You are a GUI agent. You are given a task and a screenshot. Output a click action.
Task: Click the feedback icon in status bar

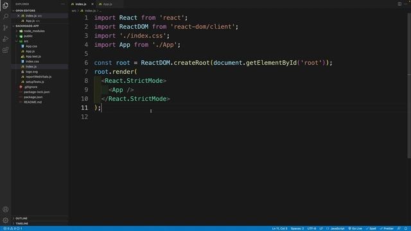pos(399,228)
